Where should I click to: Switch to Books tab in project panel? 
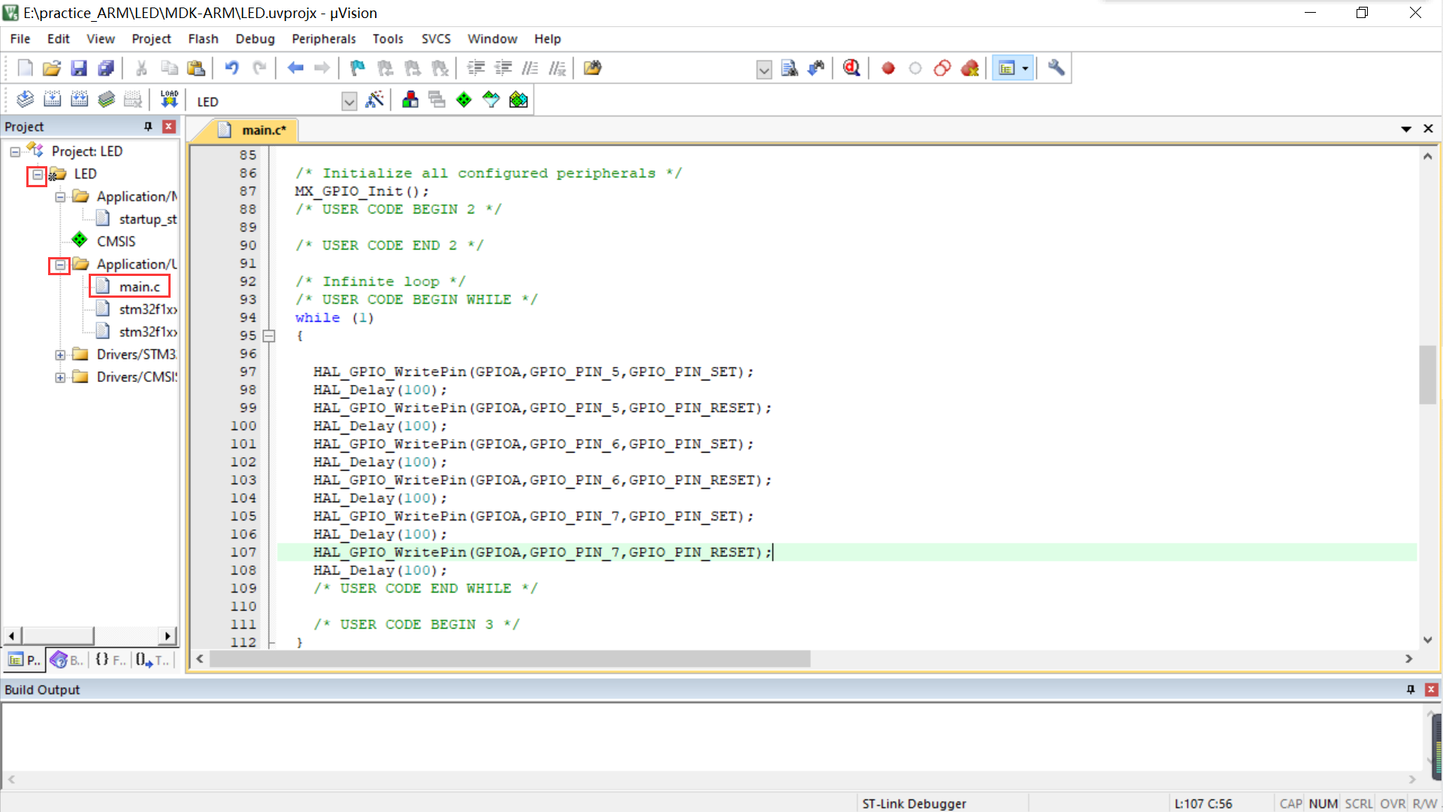[x=67, y=660]
